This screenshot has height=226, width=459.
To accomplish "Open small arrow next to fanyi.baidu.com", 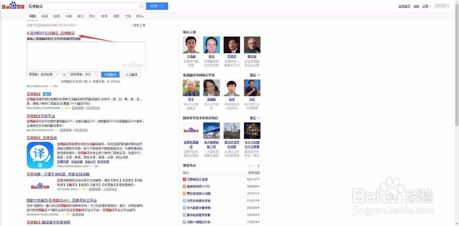I will 50,86.
